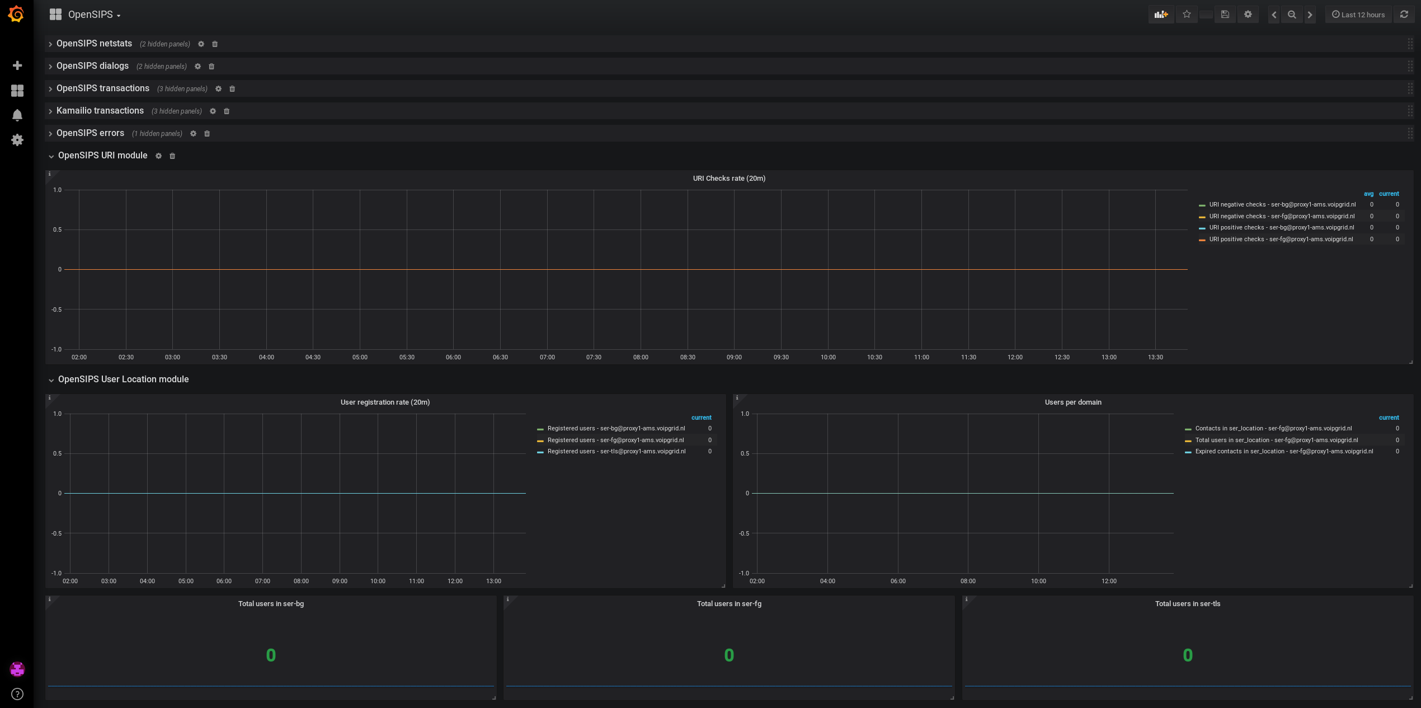This screenshot has height=708, width=1421.
Task: Click the yellow swatch for URI negative checks ser-fg
Action: [x=1202, y=217]
